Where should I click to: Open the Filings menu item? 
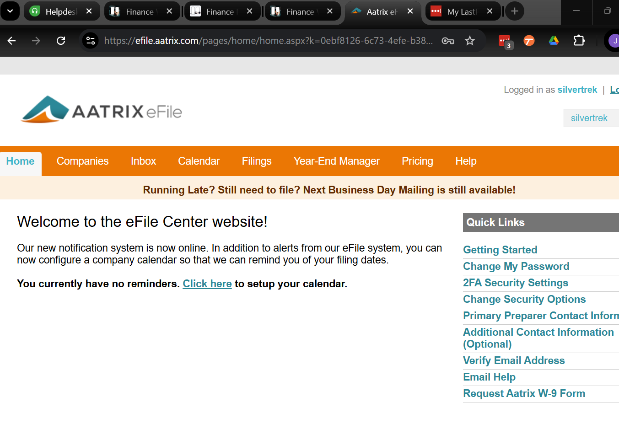coord(257,161)
